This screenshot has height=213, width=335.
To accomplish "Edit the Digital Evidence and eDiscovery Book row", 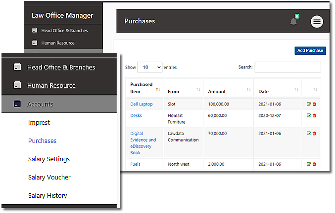I will click(309, 133).
